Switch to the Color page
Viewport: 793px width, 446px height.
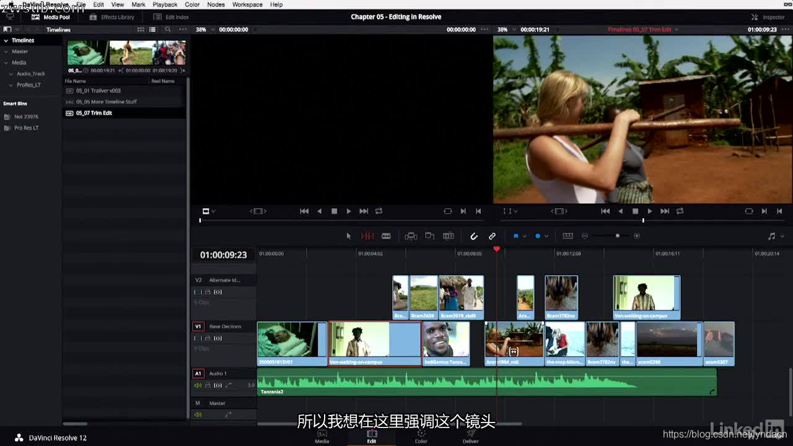[421, 436]
